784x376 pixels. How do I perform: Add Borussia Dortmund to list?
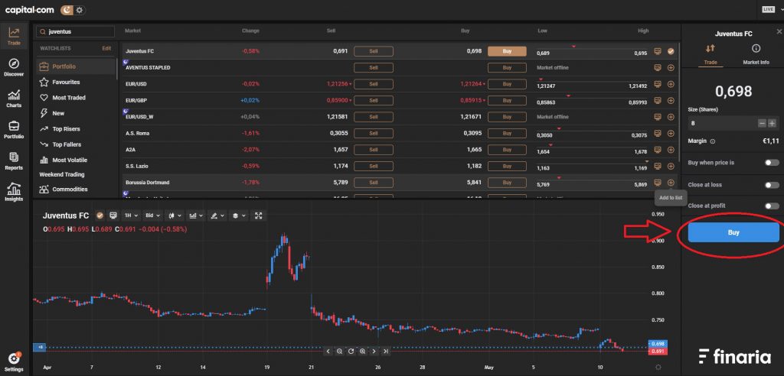coord(671,182)
